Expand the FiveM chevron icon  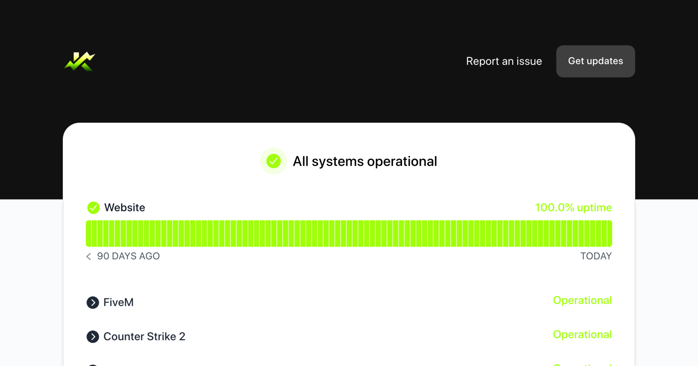[x=93, y=302]
